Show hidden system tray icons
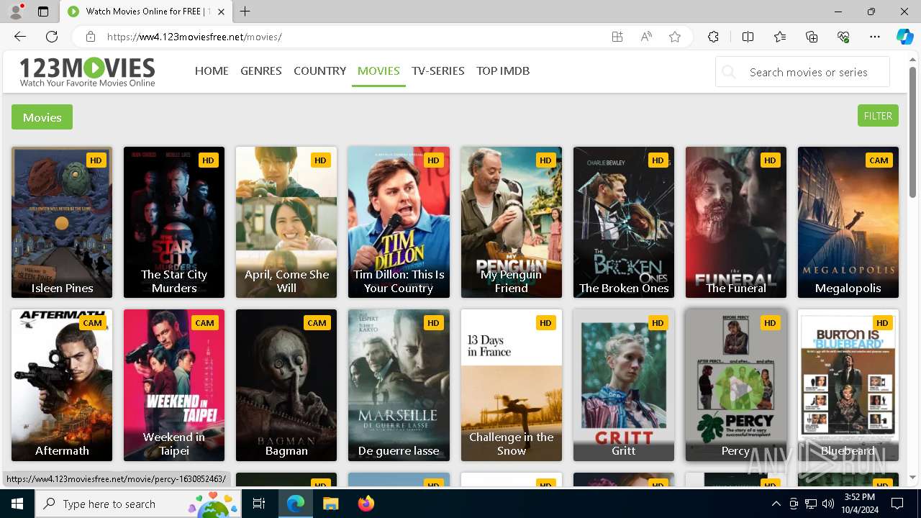Screen dimensions: 921x518 point(776,504)
